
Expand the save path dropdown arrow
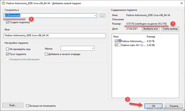tap(95, 15)
